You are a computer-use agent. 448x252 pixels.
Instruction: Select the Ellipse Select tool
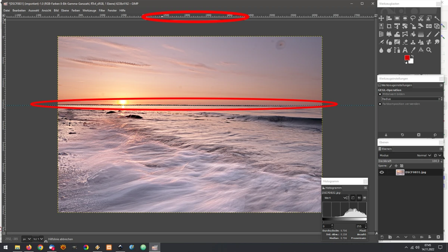(x=405, y=18)
